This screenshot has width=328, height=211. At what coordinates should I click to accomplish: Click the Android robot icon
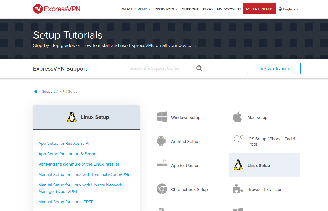161,141
